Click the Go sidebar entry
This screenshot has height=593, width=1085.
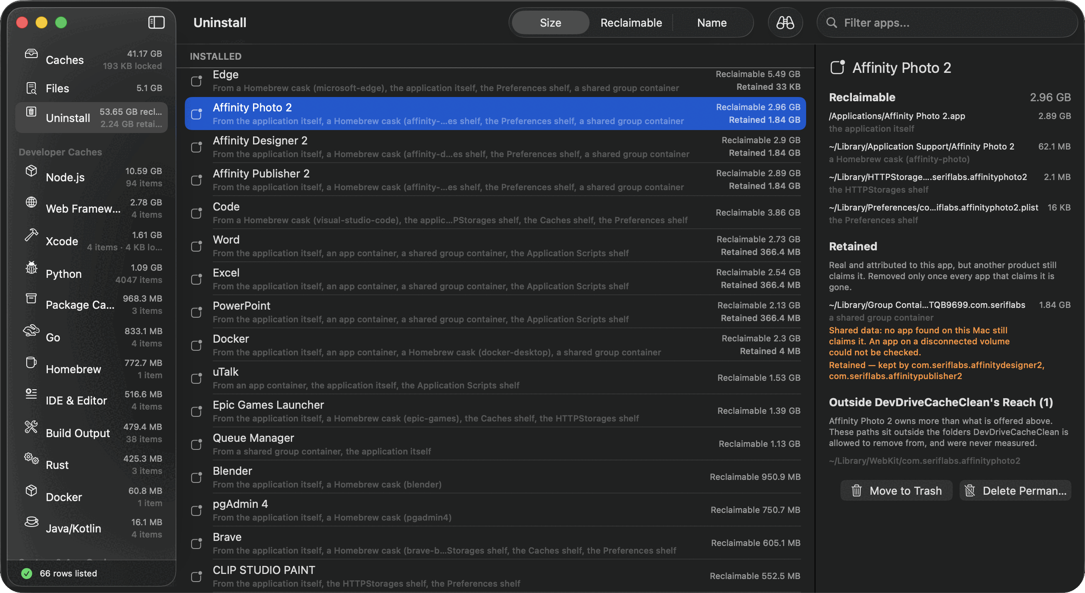(92, 337)
